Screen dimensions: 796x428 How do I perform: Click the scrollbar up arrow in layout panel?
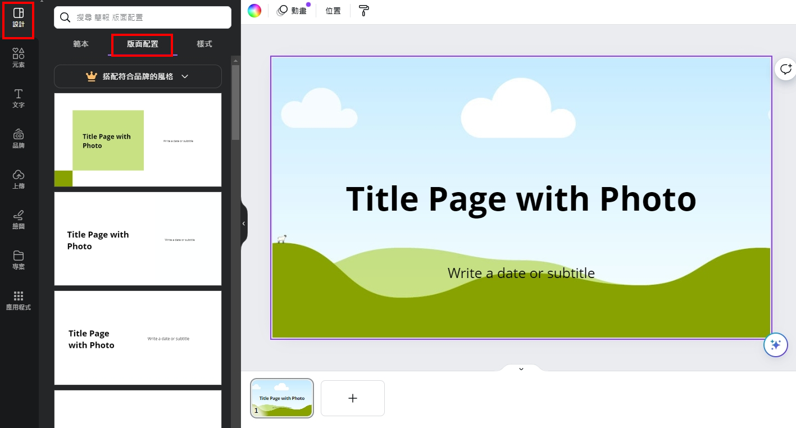point(236,60)
